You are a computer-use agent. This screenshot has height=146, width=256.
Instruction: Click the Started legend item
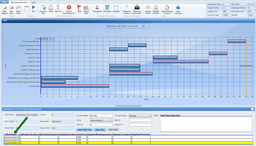(x=123, y=26)
